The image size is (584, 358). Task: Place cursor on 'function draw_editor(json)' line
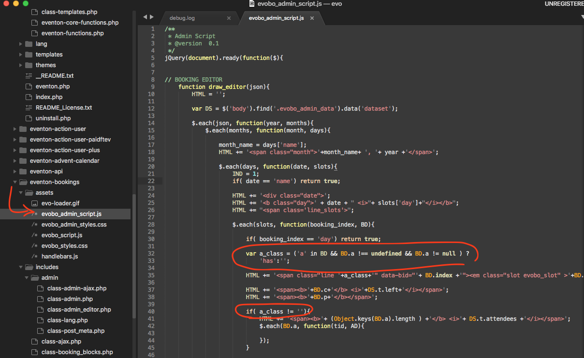[224, 87]
